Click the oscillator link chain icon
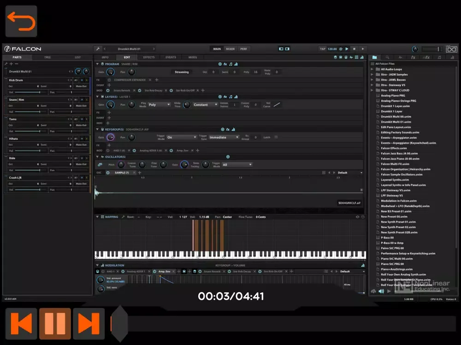The width and height of the screenshot is (461, 345). coord(100,165)
